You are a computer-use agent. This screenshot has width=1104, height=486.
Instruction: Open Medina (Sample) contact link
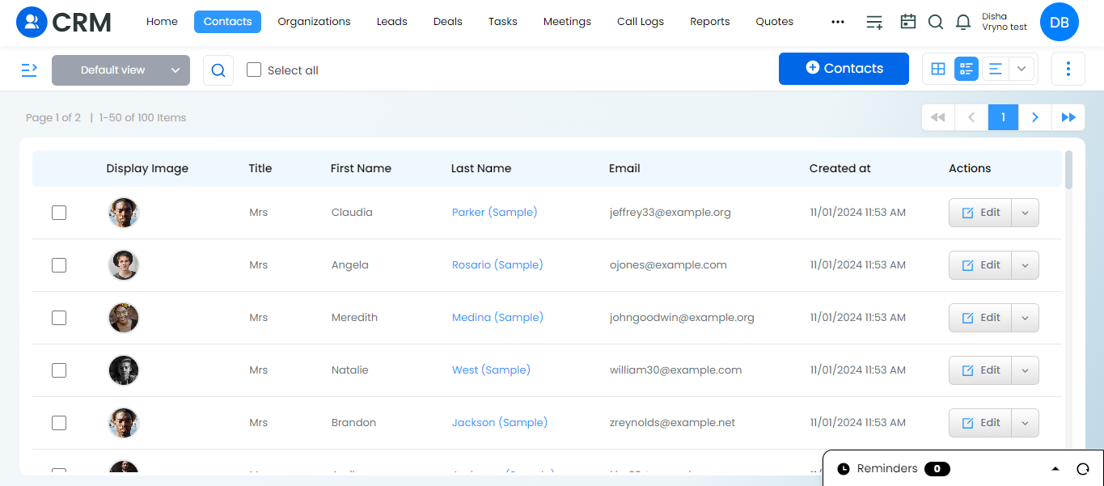pyautogui.click(x=497, y=318)
